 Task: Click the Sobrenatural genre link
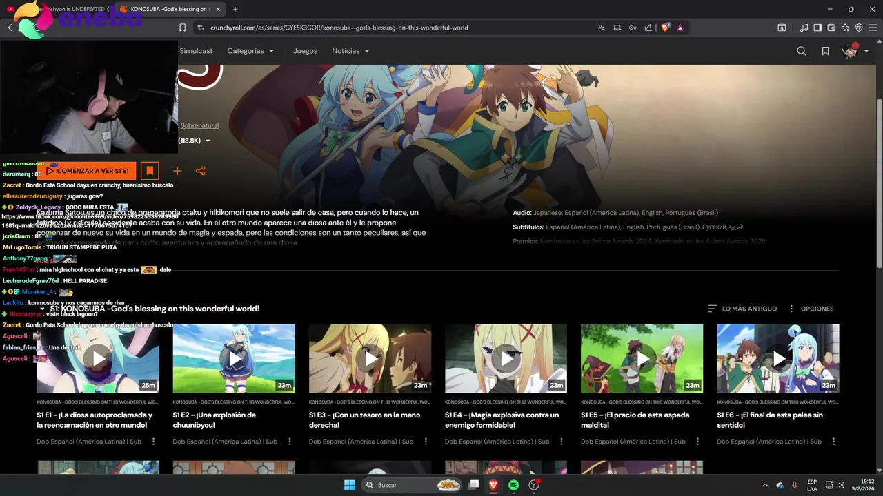coord(199,125)
